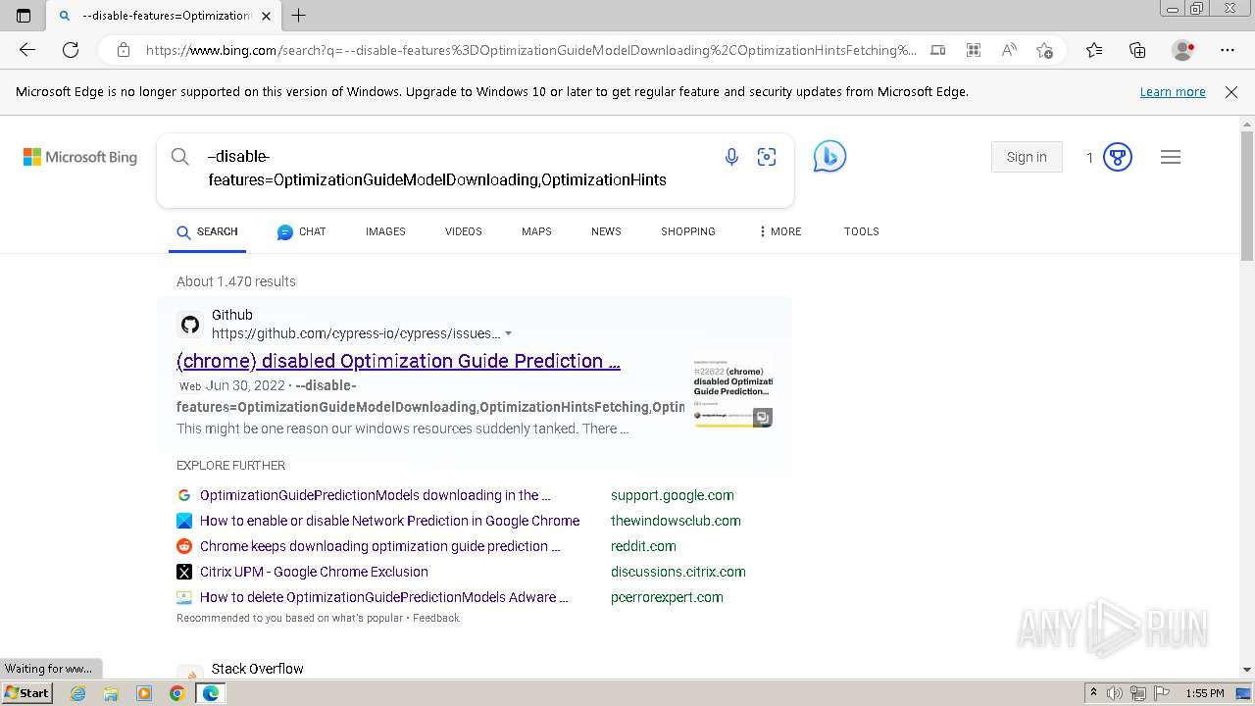Viewport: 1255px width, 706px height.
Task: Dismiss the Edge unsupported notification bar
Action: 1231,92
